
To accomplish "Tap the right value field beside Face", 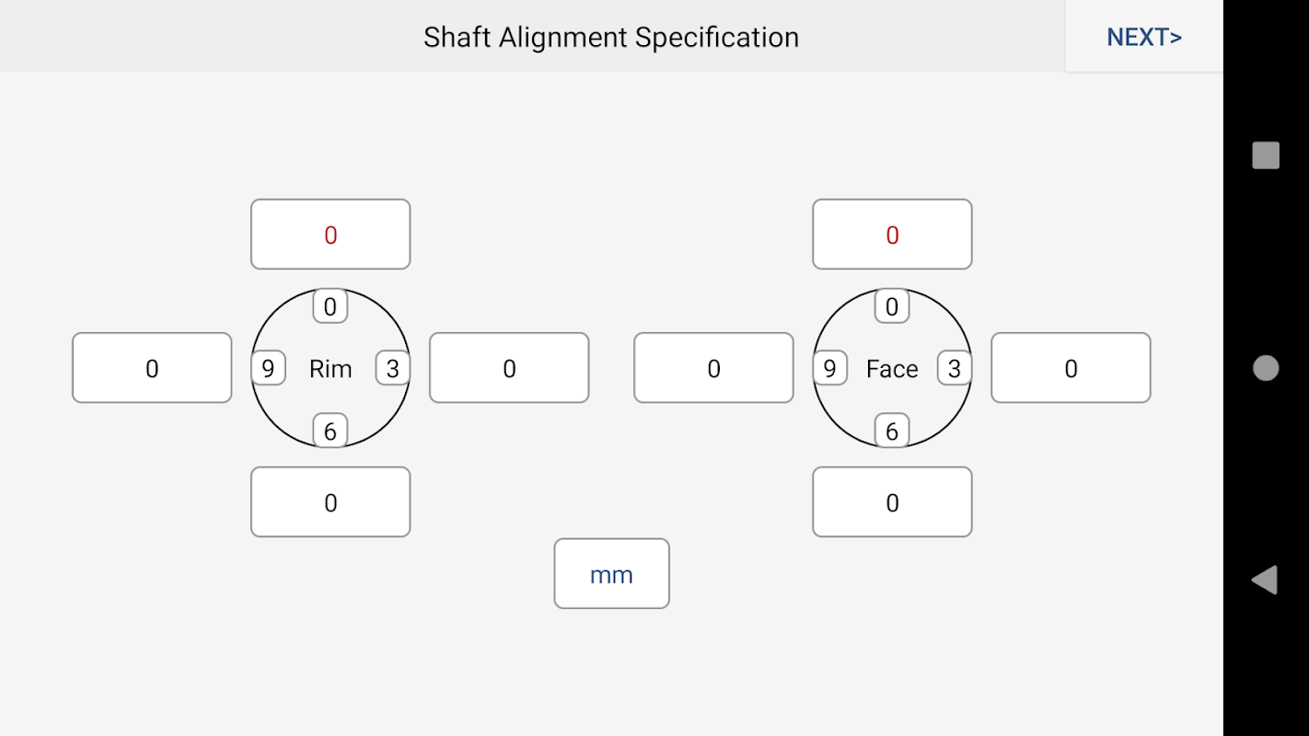I will point(1071,368).
